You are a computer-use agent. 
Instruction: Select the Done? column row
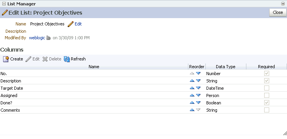(x=143, y=103)
